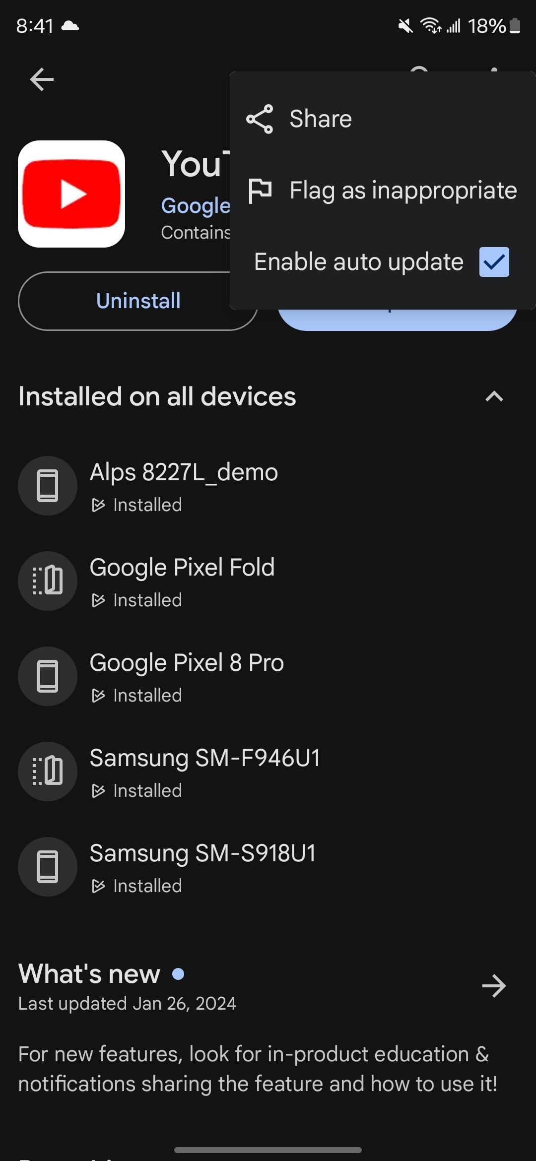The image size is (536, 1161).
Task: Tap the What's new heading
Action: 89,974
